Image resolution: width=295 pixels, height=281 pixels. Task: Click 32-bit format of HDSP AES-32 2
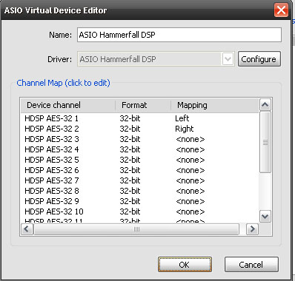(130, 129)
